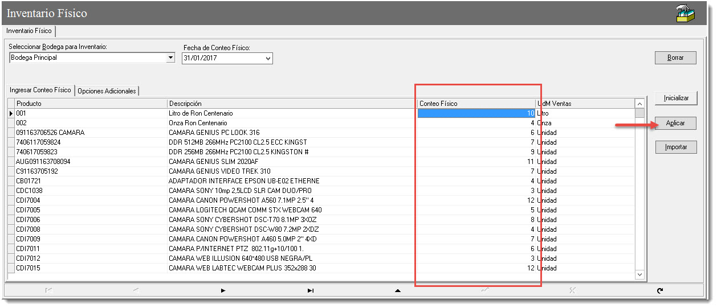
Task: Click 'CAMARA GENIUS PC LOOK 316' description
Action: [214, 133]
